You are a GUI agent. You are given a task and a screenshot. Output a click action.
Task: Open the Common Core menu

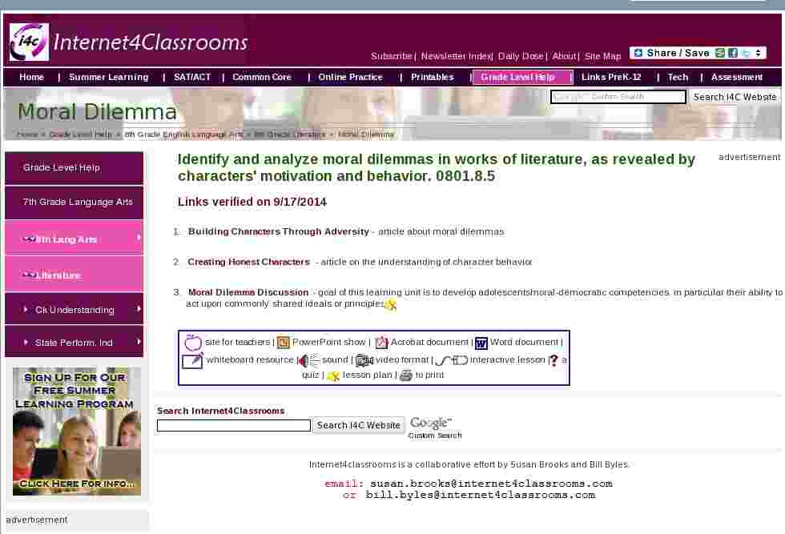262,77
